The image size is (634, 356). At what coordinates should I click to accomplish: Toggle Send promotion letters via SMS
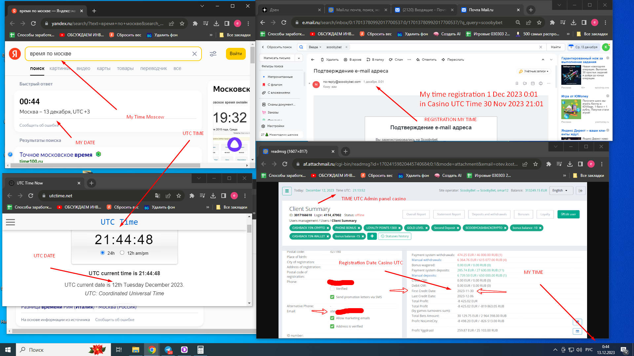click(332, 297)
